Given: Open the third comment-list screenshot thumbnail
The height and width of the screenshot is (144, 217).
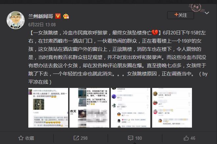Looking at the screenshot, I should [130, 108].
